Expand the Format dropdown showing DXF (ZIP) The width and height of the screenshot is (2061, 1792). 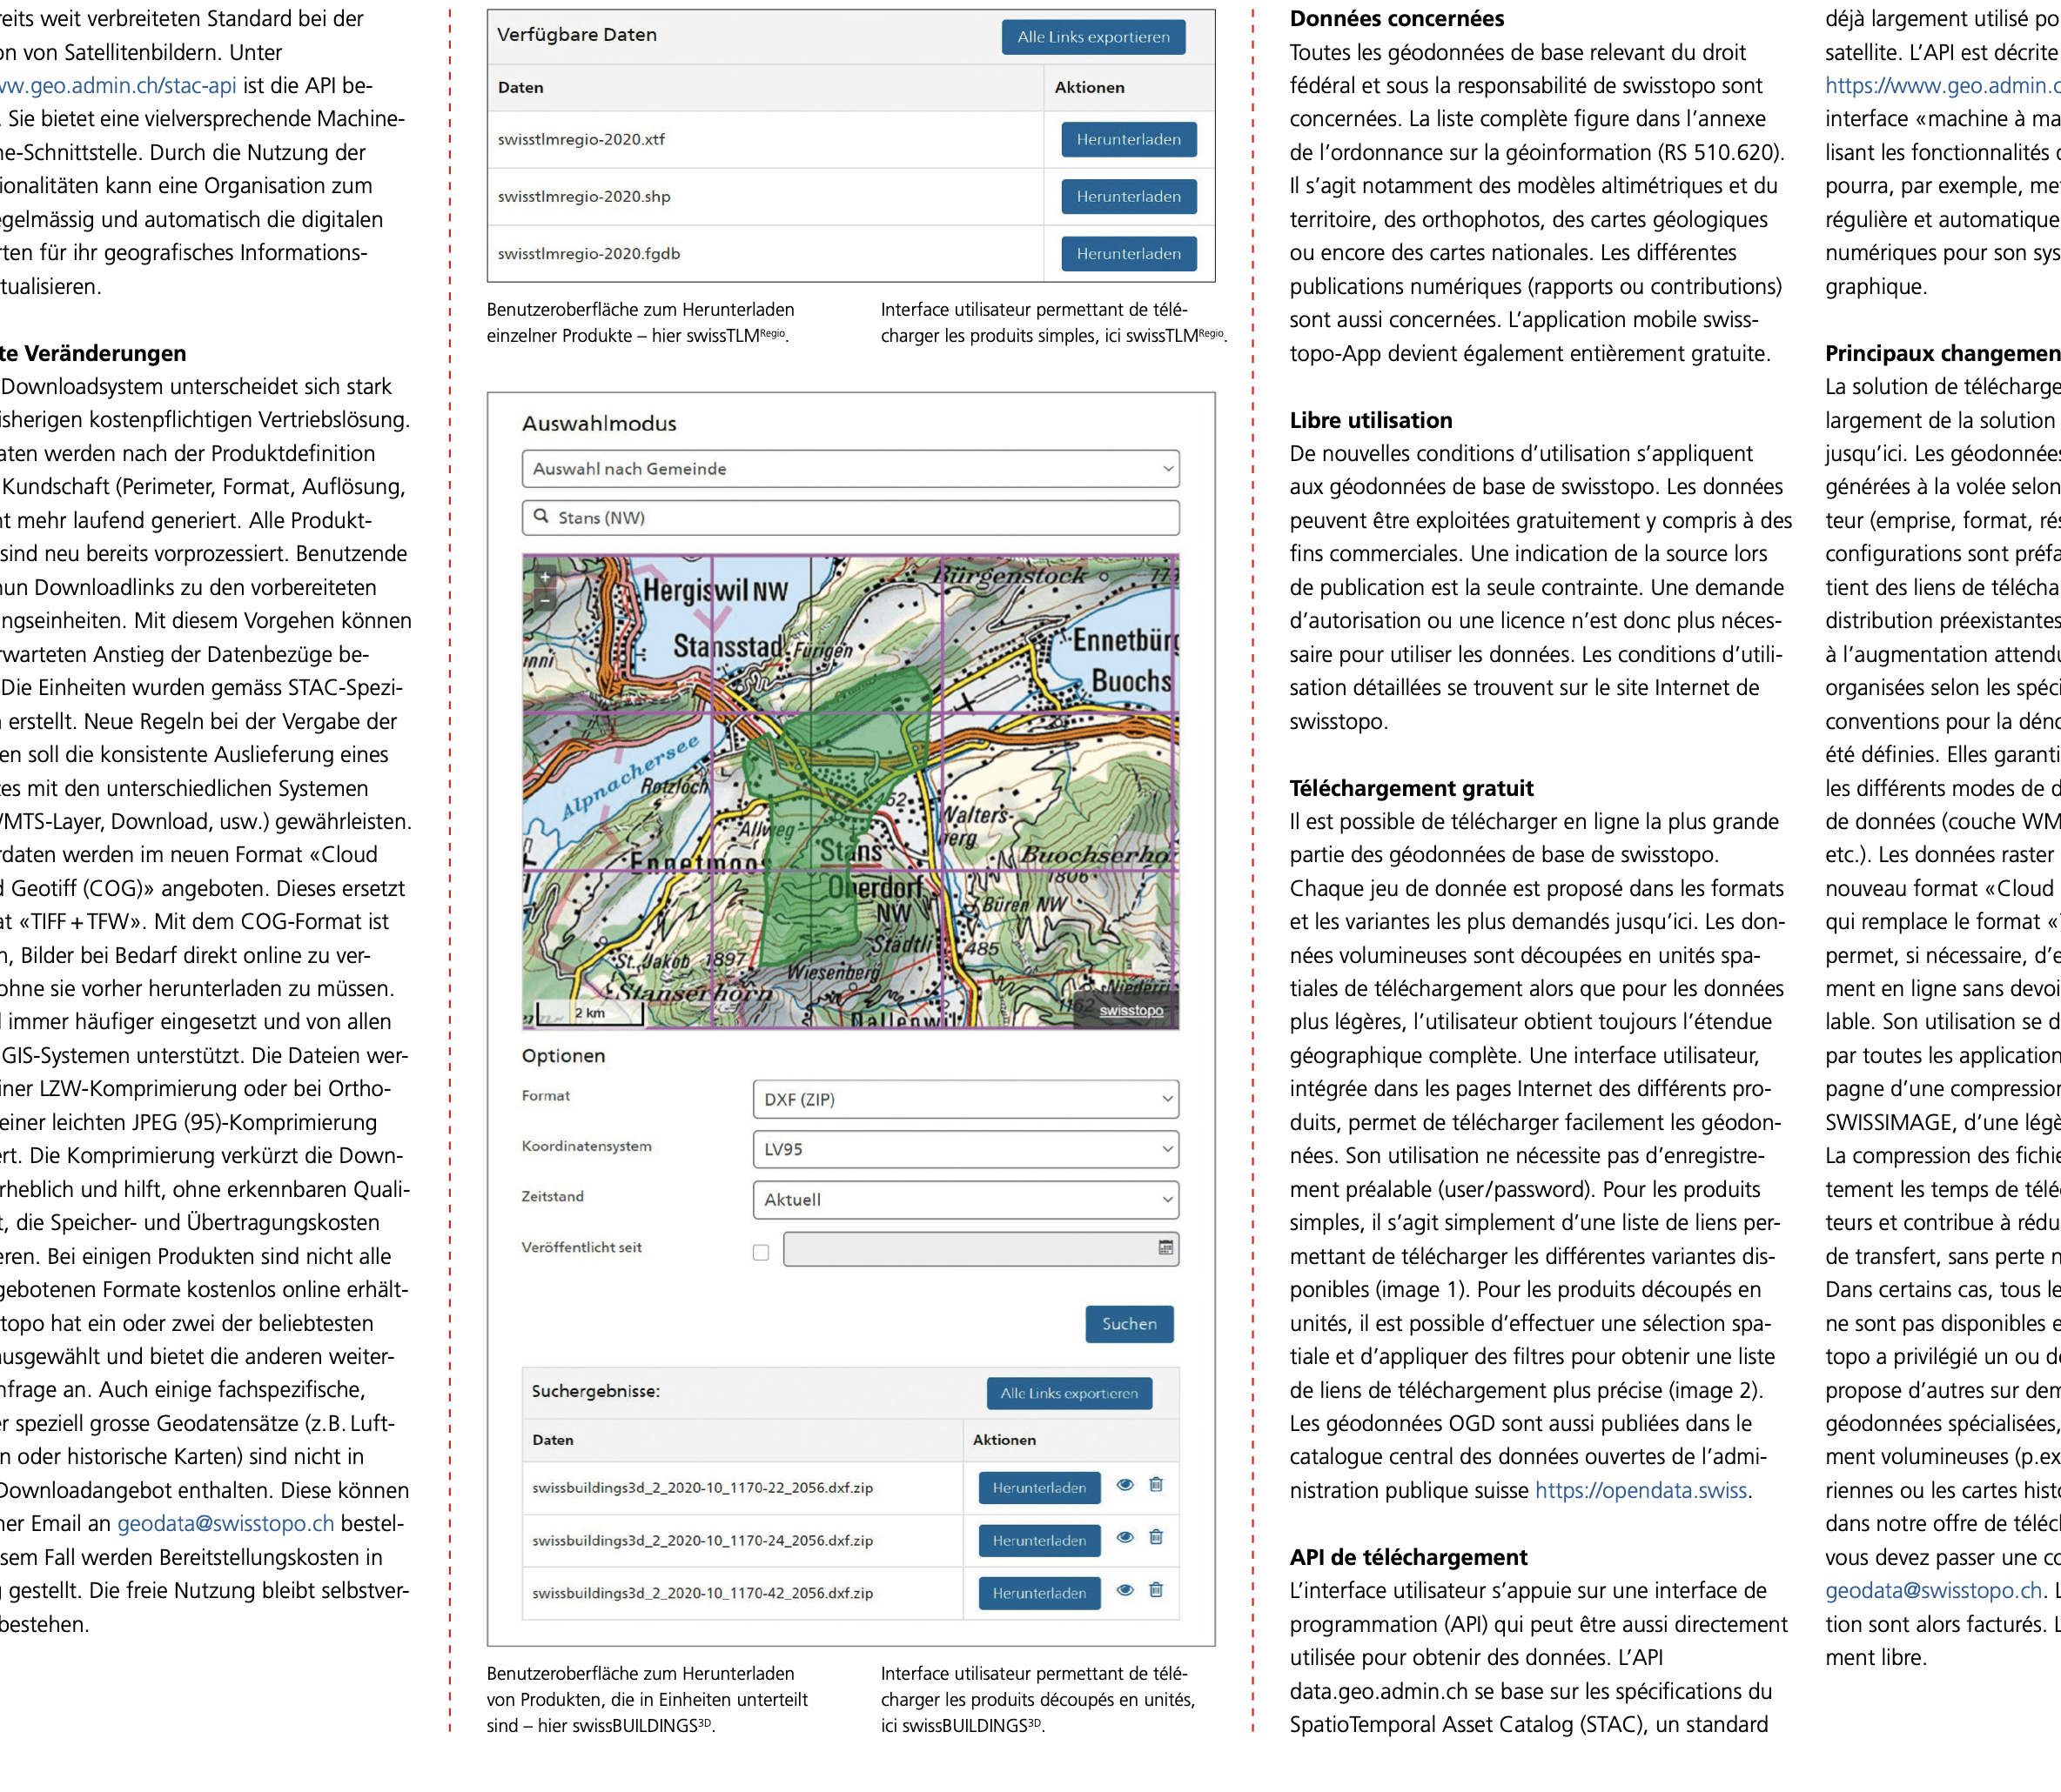(965, 1099)
